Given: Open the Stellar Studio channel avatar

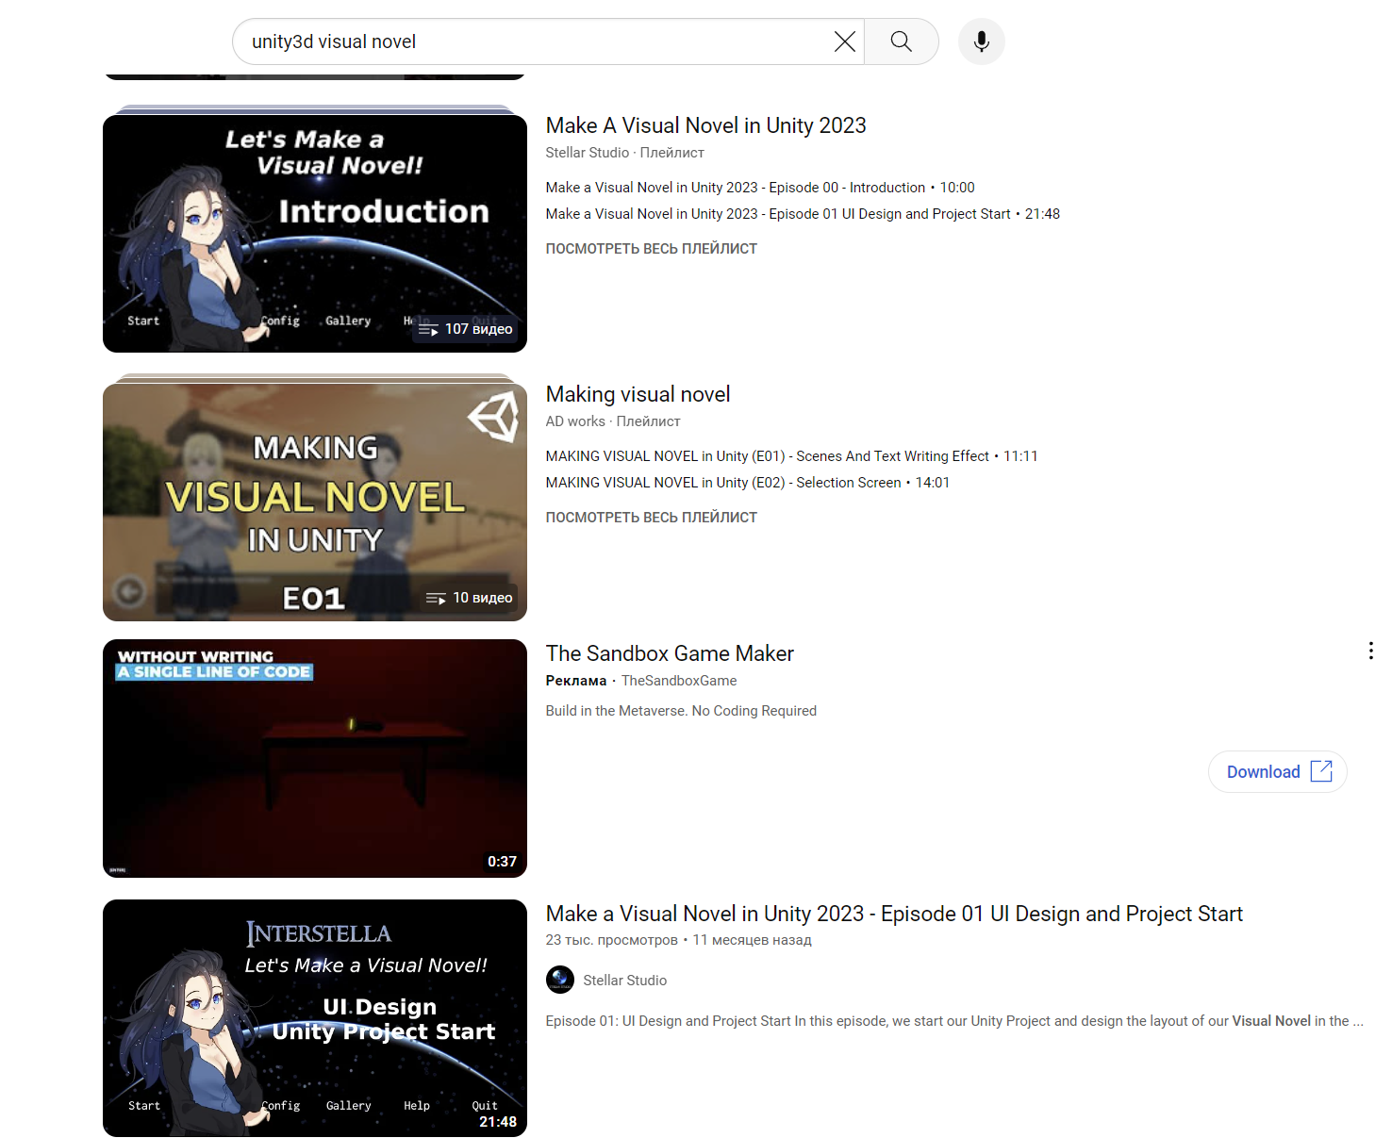Looking at the screenshot, I should tap(560, 980).
